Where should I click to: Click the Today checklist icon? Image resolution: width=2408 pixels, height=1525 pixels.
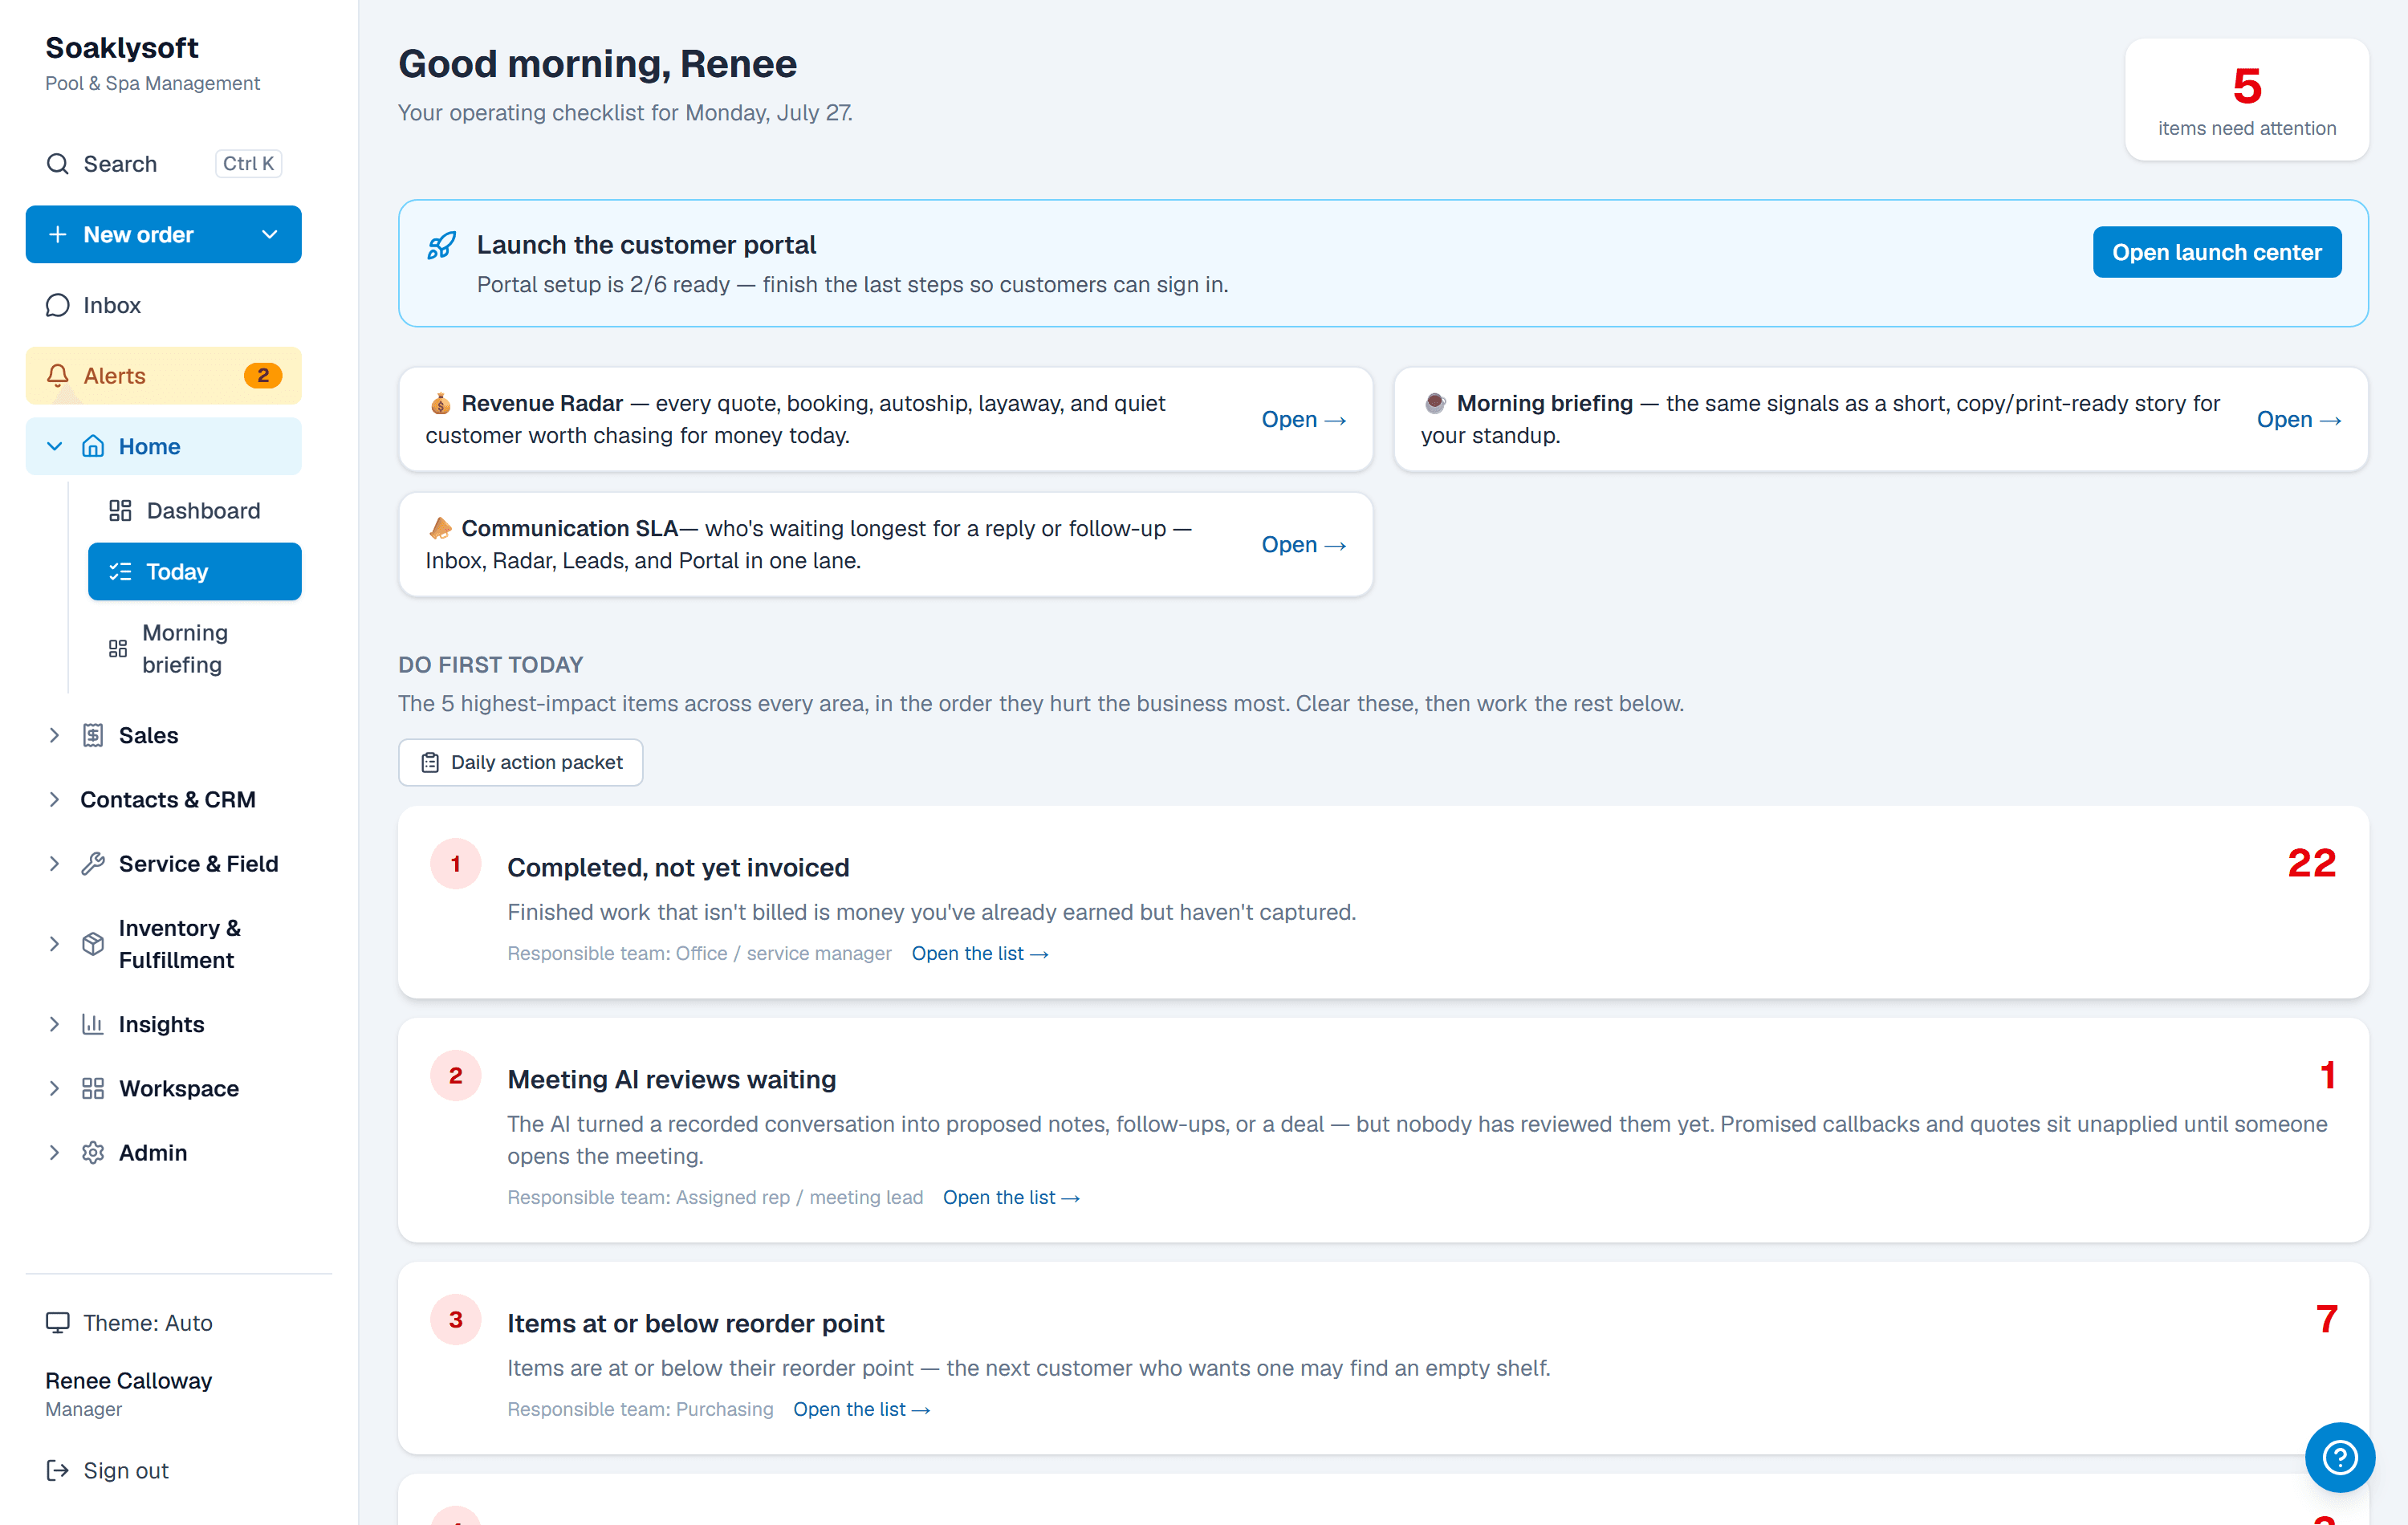(120, 572)
